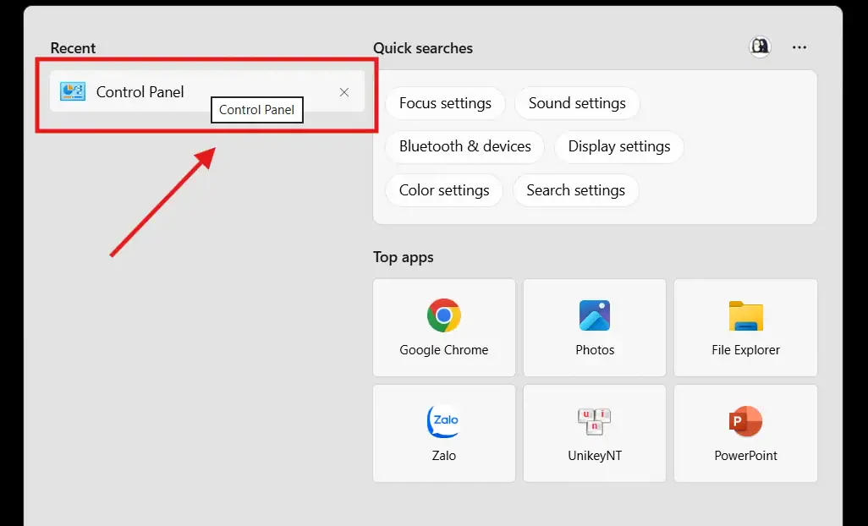Image resolution: width=868 pixels, height=526 pixels.
Task: Select the Display settings chip
Action: pyautogui.click(x=618, y=146)
